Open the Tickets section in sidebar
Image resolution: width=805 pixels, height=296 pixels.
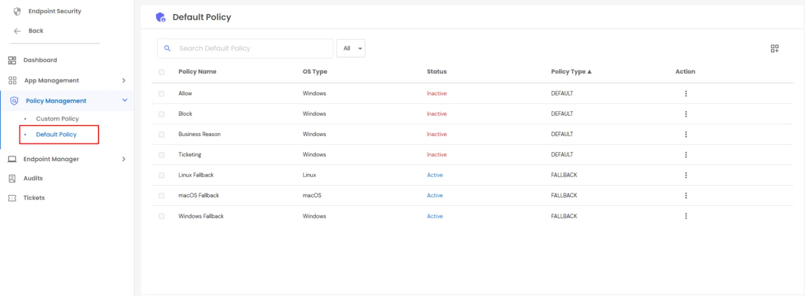34,198
